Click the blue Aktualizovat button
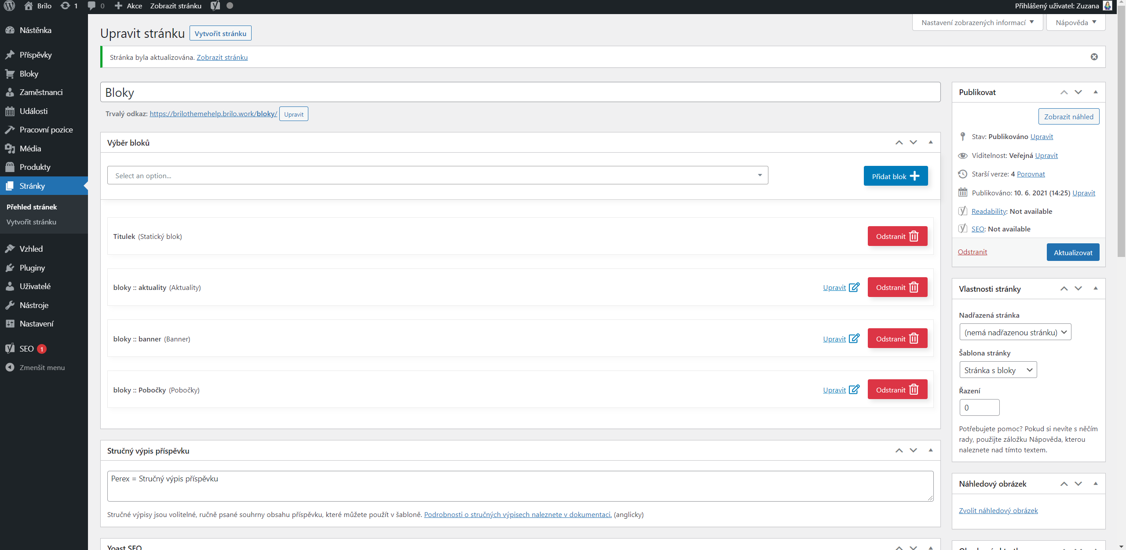This screenshot has height=550, width=1126. (x=1072, y=252)
